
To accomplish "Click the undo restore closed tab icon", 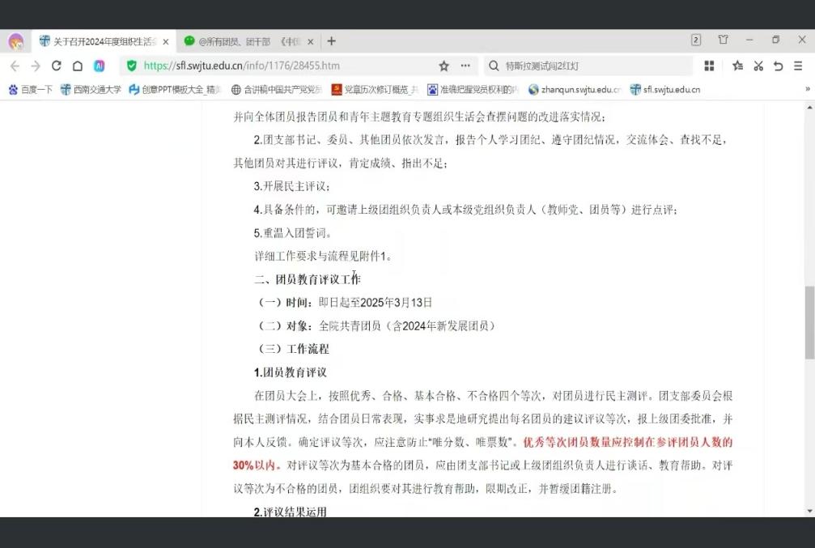I will [778, 66].
